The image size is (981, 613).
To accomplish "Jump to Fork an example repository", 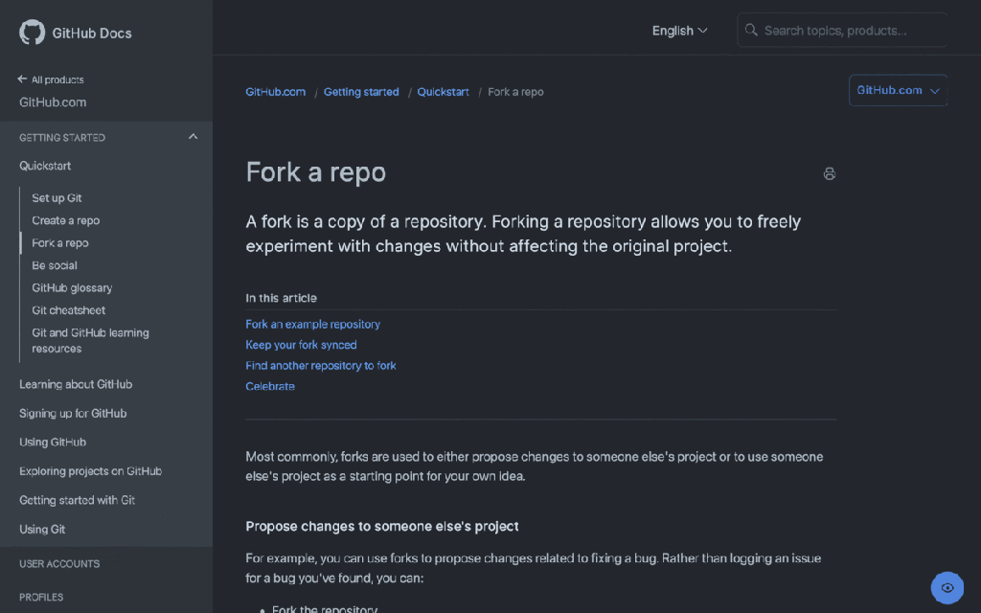I will (x=312, y=324).
